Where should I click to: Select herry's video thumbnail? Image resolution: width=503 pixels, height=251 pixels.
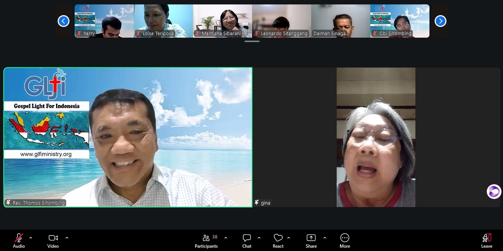(104, 21)
